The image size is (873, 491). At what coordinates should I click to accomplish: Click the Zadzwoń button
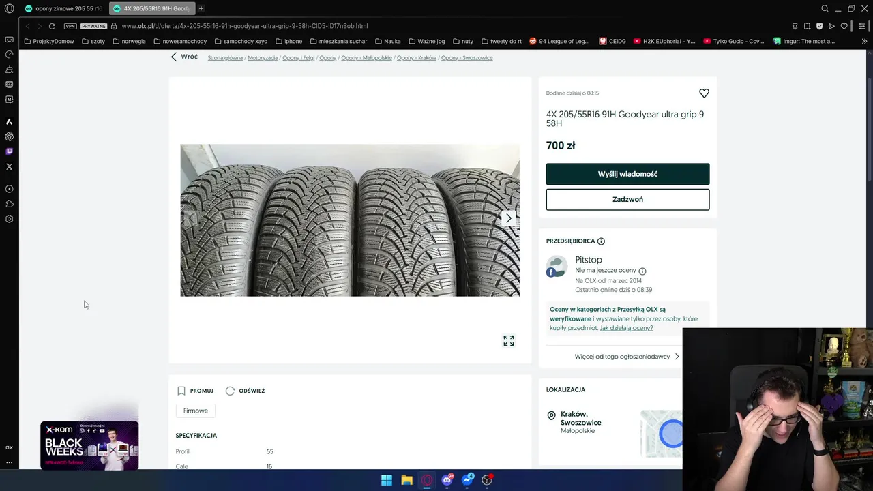click(x=627, y=199)
